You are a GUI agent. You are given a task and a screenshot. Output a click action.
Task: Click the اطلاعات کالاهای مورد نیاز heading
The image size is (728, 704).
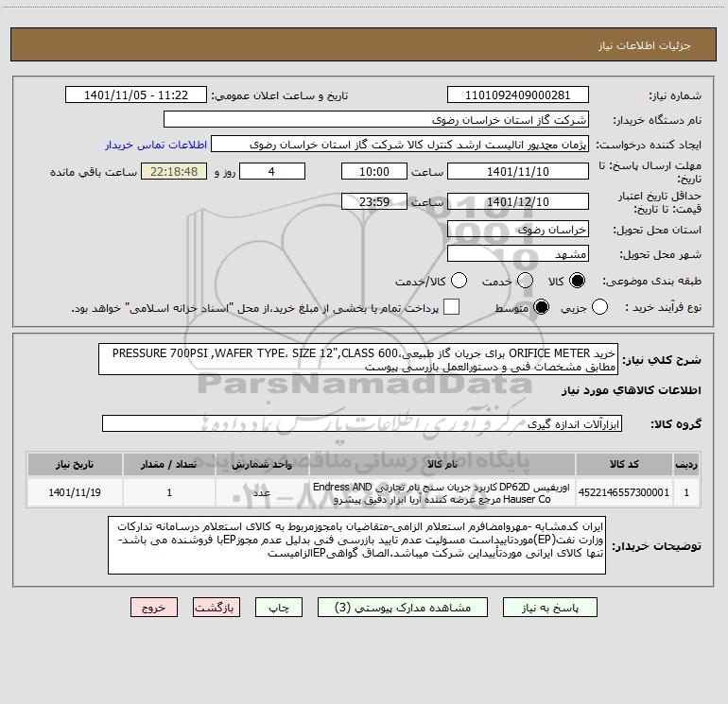[631, 390]
